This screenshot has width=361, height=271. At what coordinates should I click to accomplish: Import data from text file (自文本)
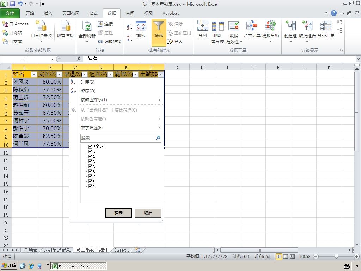tap(12, 41)
